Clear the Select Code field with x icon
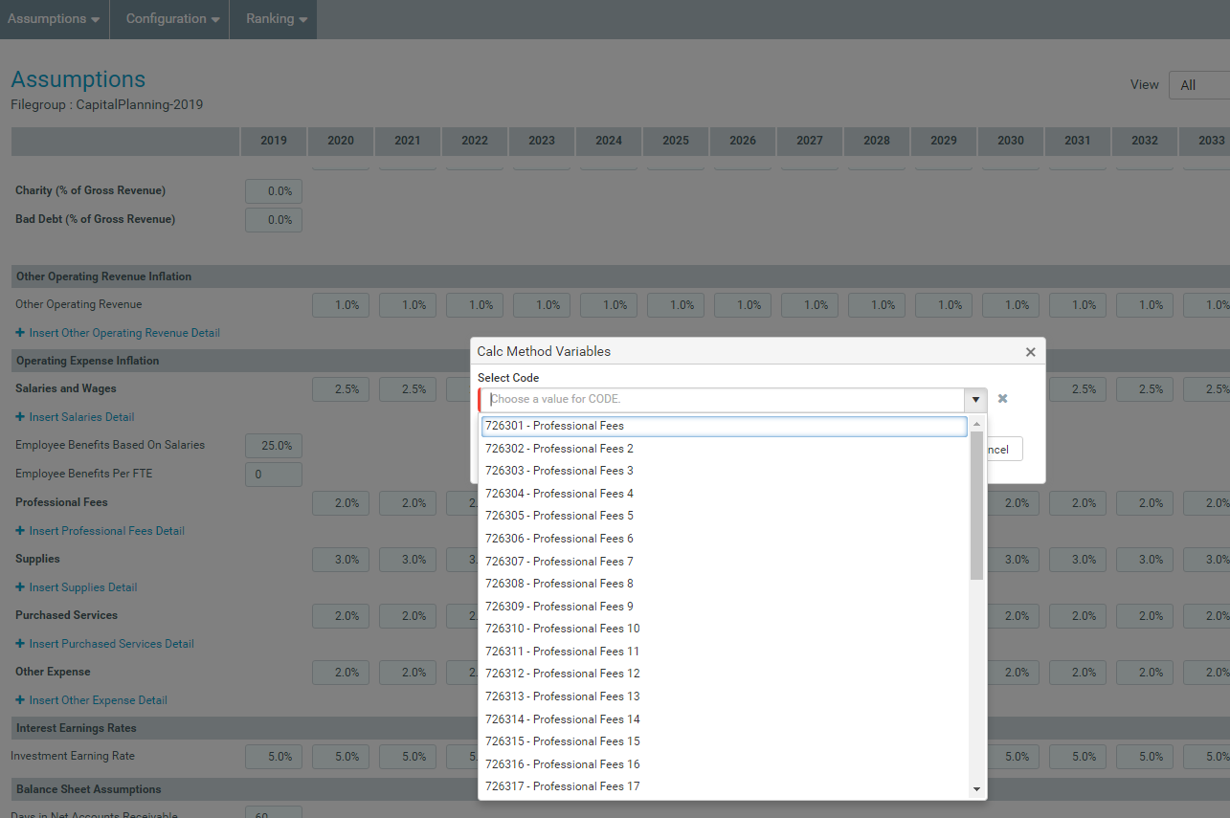The height and width of the screenshot is (818, 1230). coord(1002,399)
